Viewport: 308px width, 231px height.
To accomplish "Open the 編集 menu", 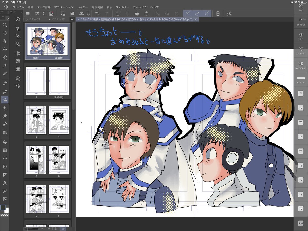I will [x=30, y=7].
